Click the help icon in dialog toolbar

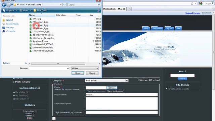tap(98, 10)
